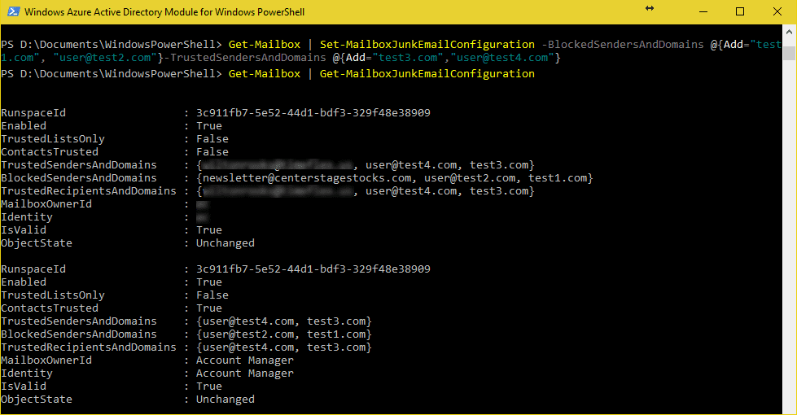
Task: Maximize the PowerShell window
Action: 740,11
